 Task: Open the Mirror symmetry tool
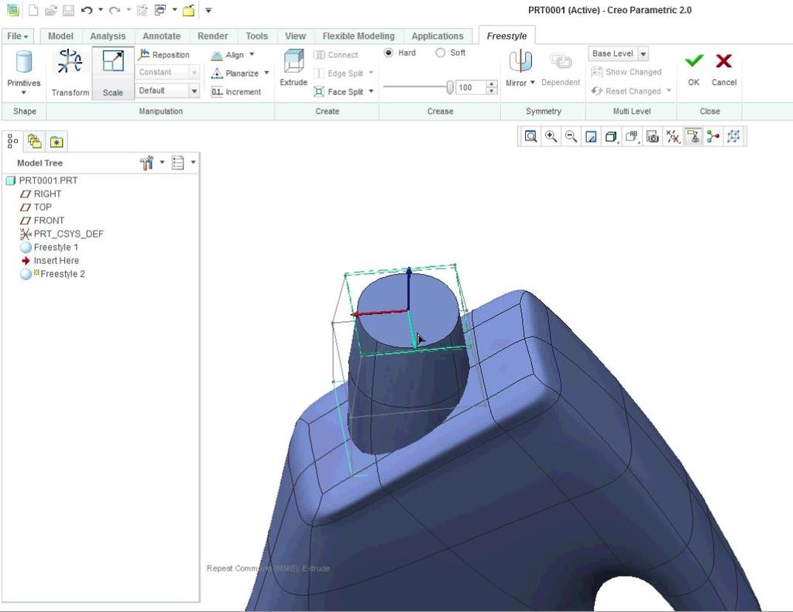520,69
